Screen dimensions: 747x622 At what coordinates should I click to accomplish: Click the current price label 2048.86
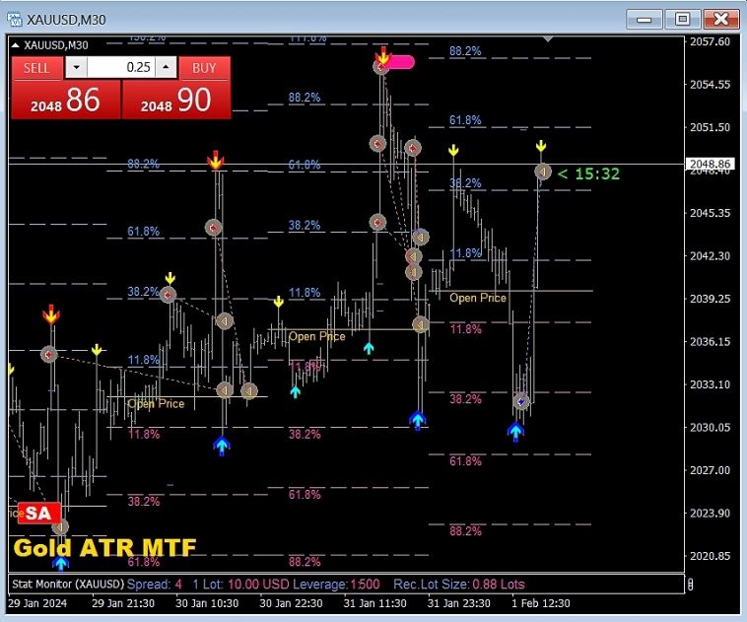pos(711,164)
